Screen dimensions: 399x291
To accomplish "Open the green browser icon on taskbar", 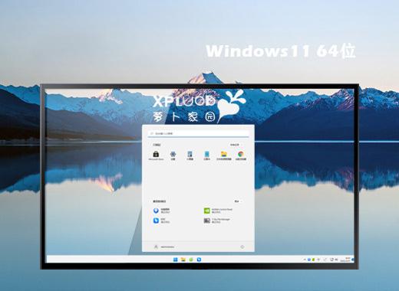I will (x=191, y=260).
